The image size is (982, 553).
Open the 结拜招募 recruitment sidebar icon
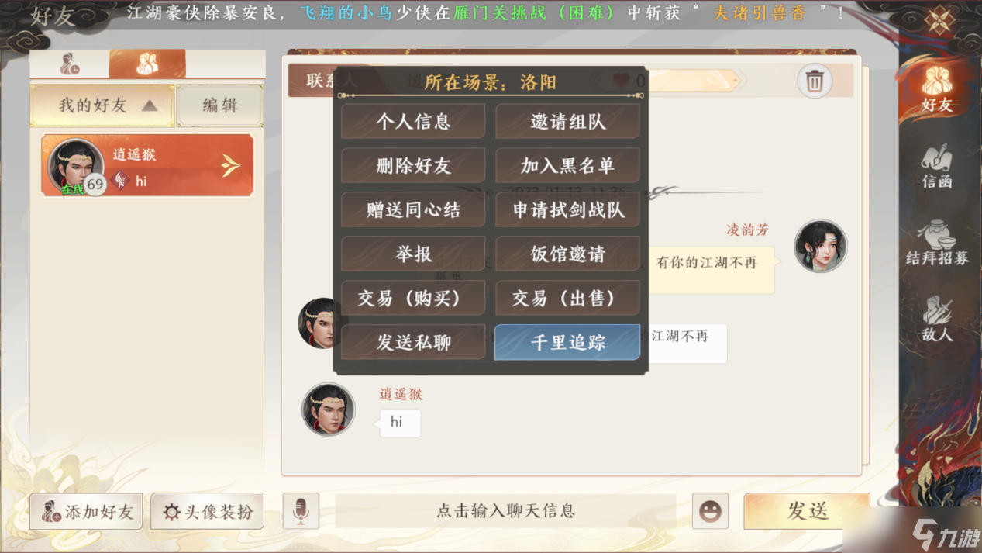coord(937,243)
